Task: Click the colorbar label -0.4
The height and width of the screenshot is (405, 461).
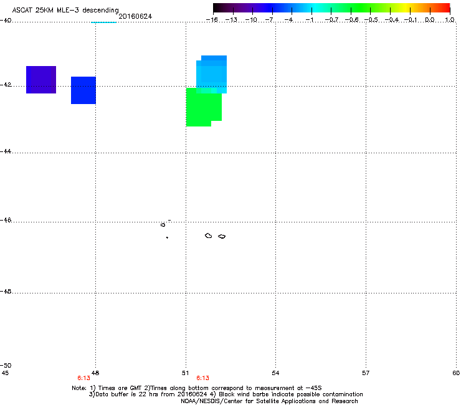Action: tap(392, 20)
